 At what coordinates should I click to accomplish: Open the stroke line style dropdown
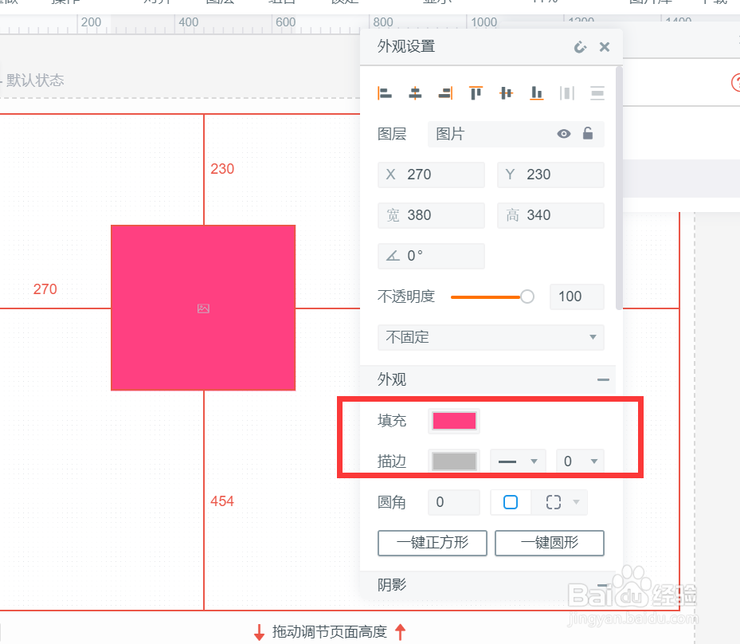519,461
